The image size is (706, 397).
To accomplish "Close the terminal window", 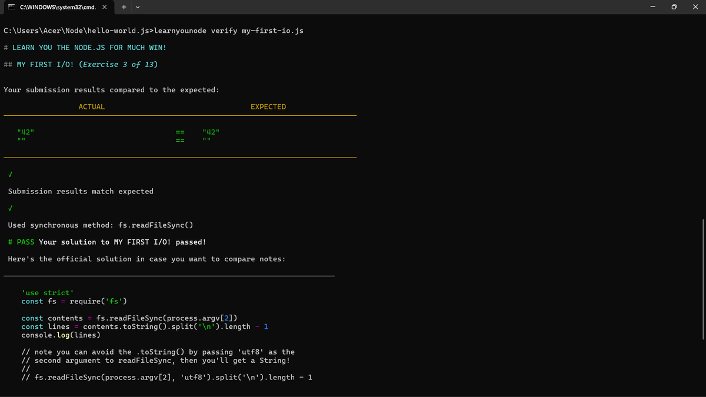I will (x=695, y=7).
